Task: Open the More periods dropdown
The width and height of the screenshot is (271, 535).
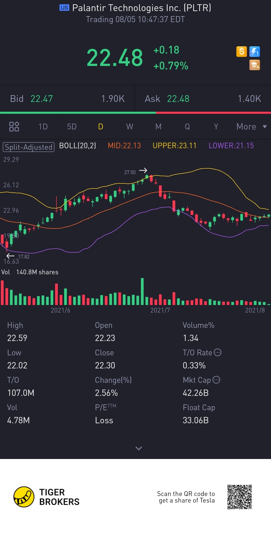Action: pyautogui.click(x=251, y=127)
